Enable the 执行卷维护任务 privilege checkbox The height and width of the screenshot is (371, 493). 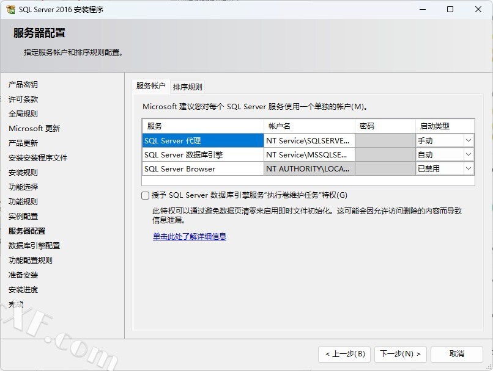click(x=145, y=196)
